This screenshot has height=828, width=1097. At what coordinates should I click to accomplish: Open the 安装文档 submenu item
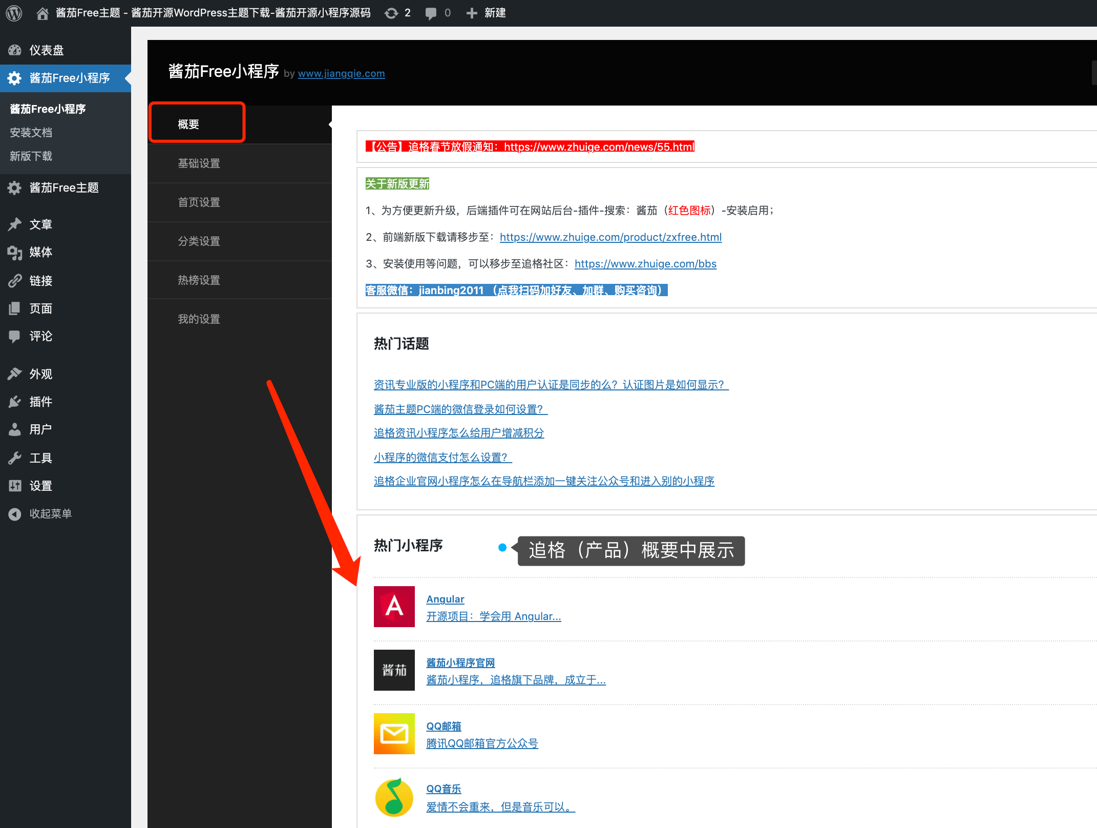point(31,133)
